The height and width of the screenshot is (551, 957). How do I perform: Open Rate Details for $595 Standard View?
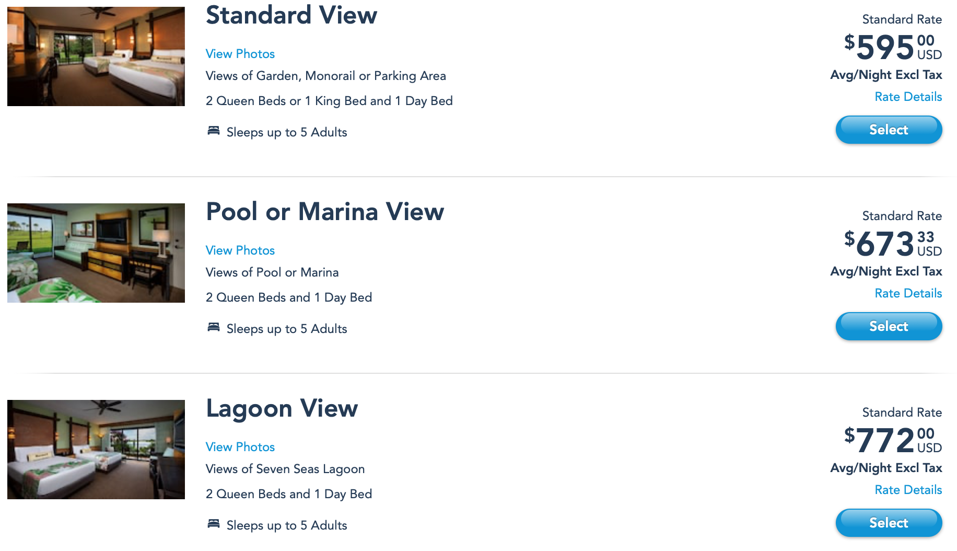pos(908,97)
